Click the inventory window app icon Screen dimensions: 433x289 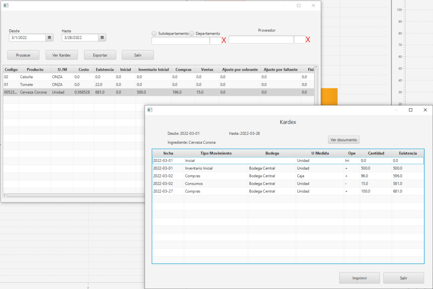pyautogui.click(x=6, y=5)
